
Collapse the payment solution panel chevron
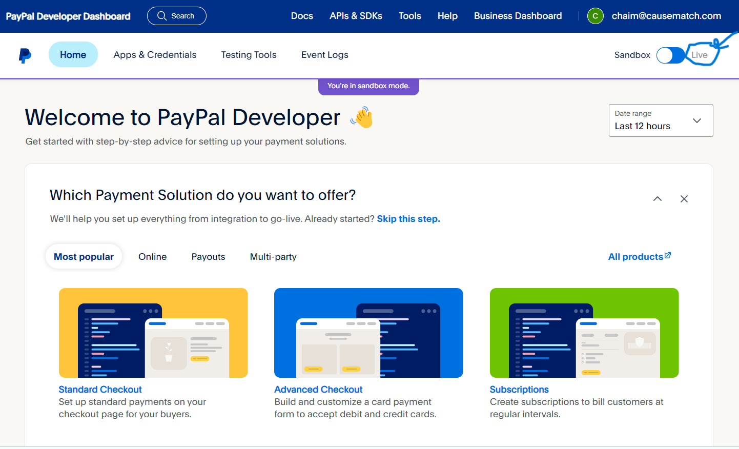tap(658, 199)
